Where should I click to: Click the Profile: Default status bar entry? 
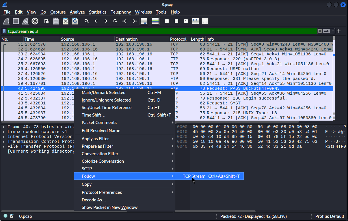tap(330, 216)
